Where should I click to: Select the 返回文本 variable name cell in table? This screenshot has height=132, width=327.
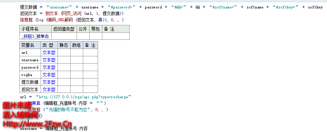pos(30,89)
